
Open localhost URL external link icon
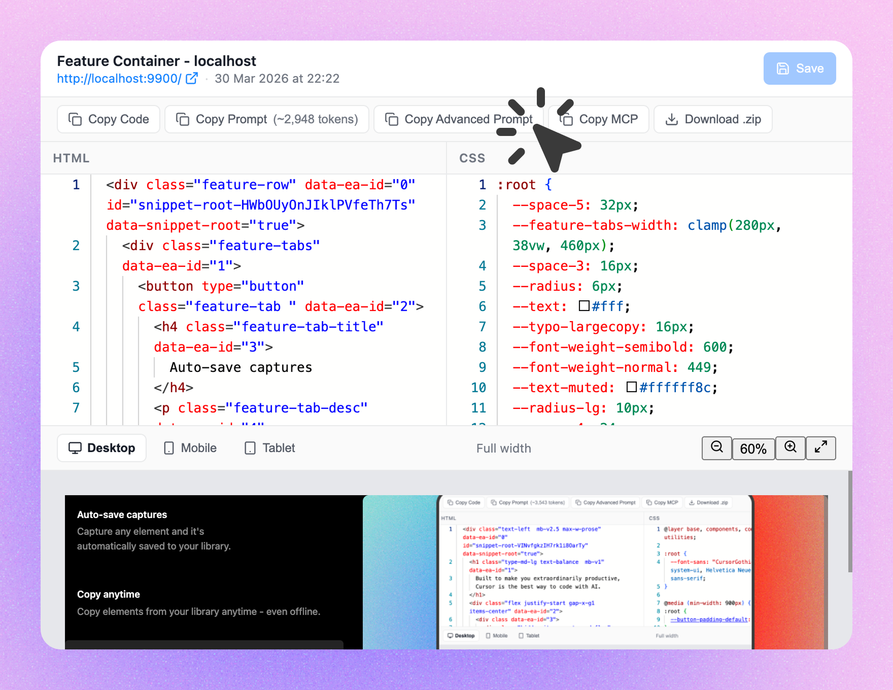(x=192, y=79)
